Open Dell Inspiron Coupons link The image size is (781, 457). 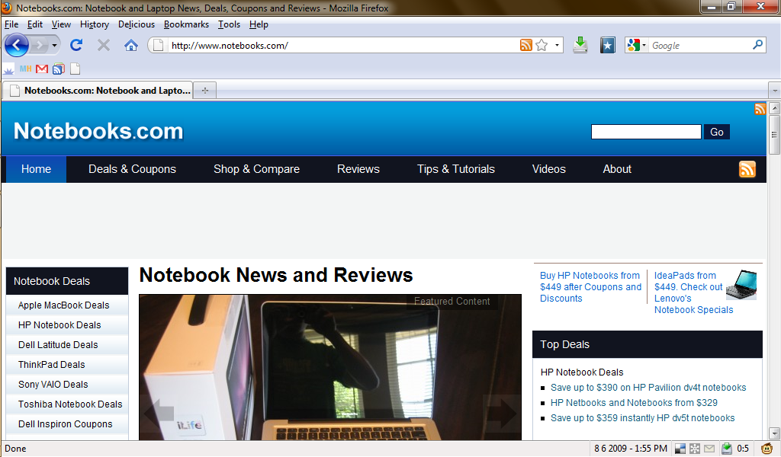coord(67,424)
